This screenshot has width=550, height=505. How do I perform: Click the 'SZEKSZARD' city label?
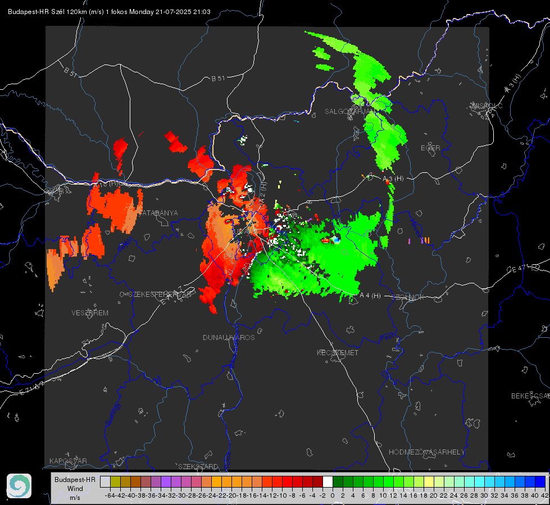coord(198,466)
